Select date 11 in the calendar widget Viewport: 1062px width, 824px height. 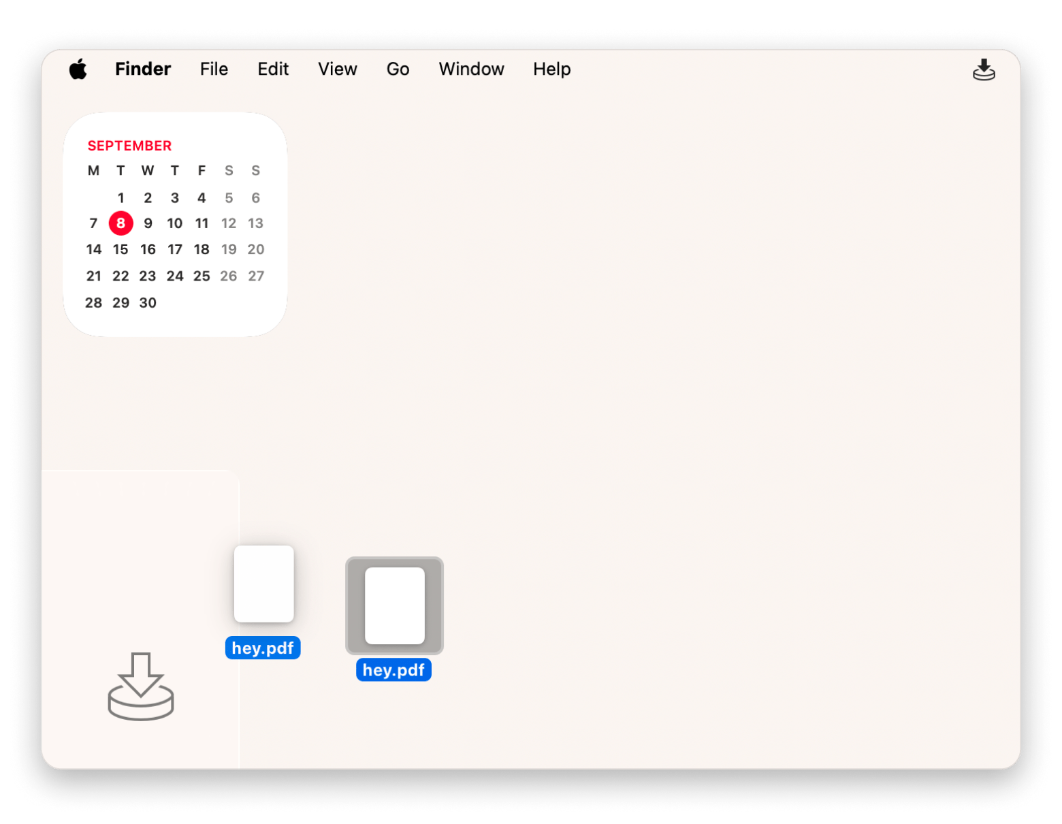click(x=202, y=223)
